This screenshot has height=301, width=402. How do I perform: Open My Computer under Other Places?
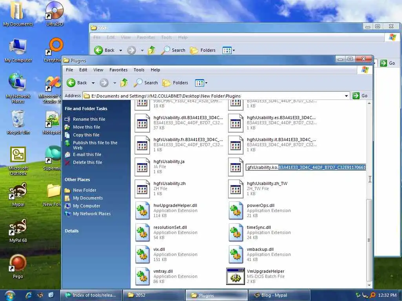(x=86, y=206)
